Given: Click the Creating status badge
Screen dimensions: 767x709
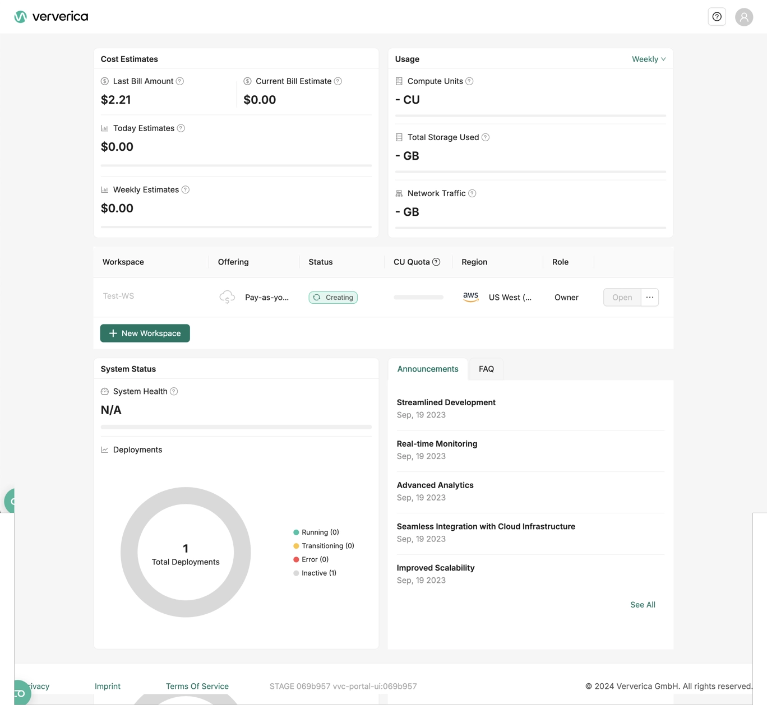Looking at the screenshot, I should tap(333, 297).
